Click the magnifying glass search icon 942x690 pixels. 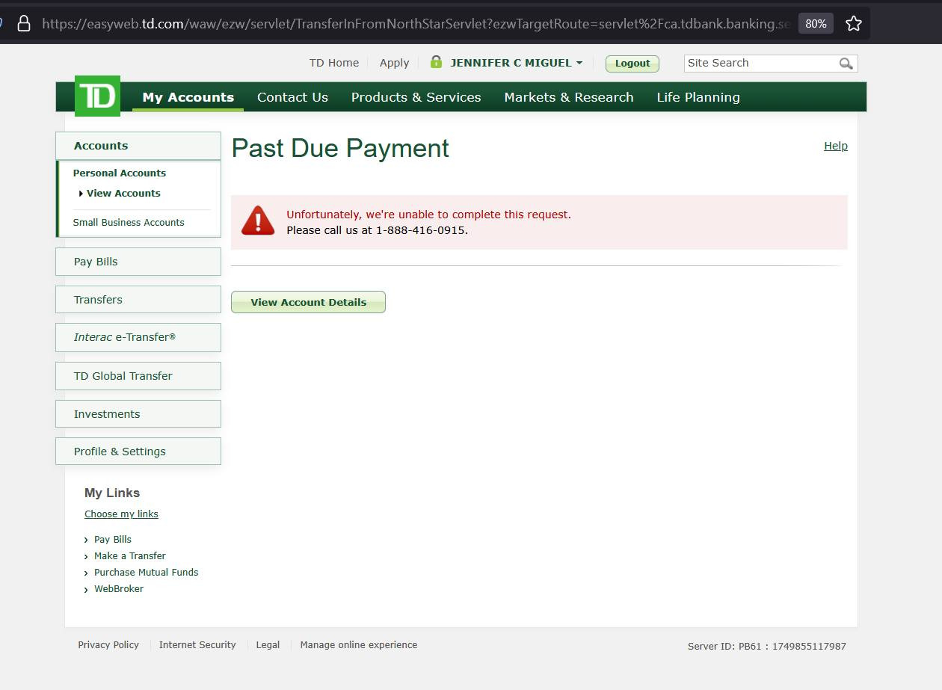pos(846,64)
